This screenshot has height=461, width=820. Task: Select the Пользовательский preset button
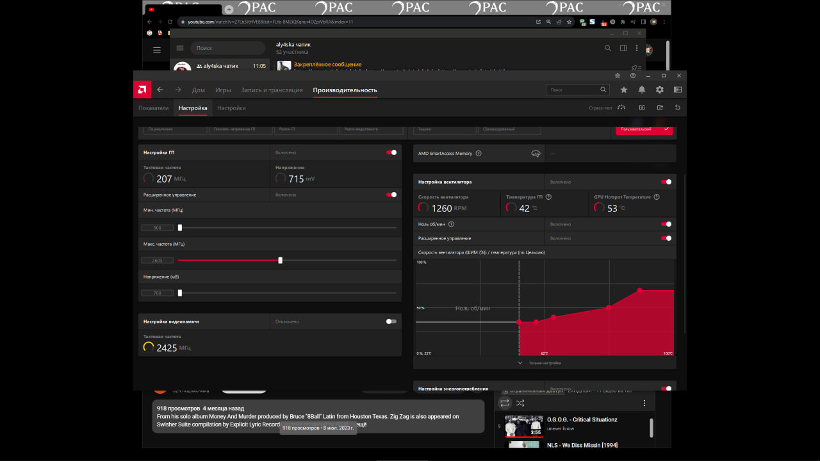tap(644, 129)
